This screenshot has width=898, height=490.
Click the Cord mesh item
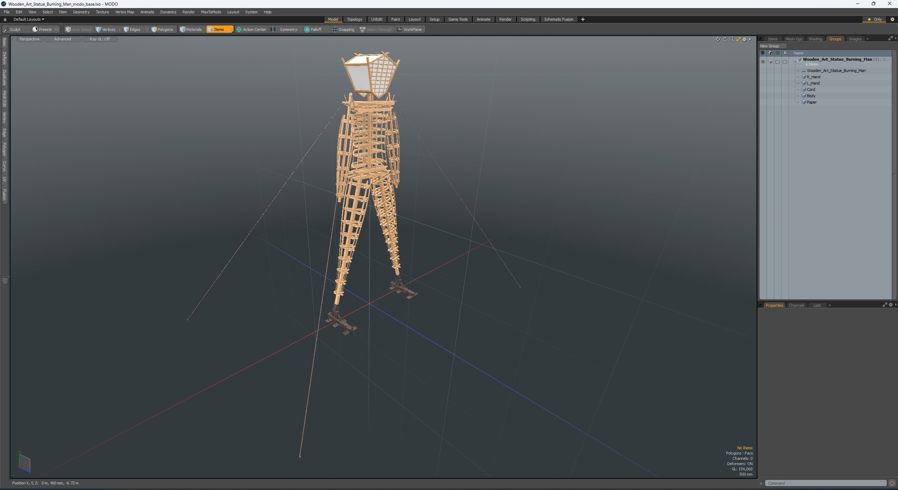pyautogui.click(x=811, y=90)
